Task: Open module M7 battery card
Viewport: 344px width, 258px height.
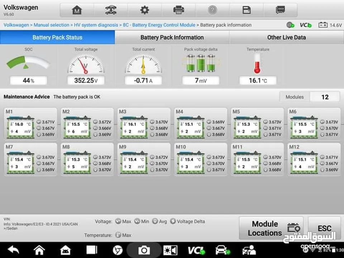Action: pos(30,159)
